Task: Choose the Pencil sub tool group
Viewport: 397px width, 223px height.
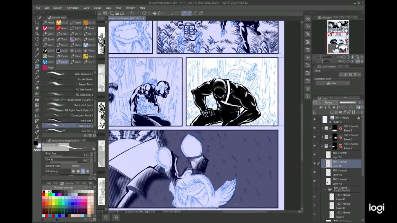Action: [x=48, y=23]
